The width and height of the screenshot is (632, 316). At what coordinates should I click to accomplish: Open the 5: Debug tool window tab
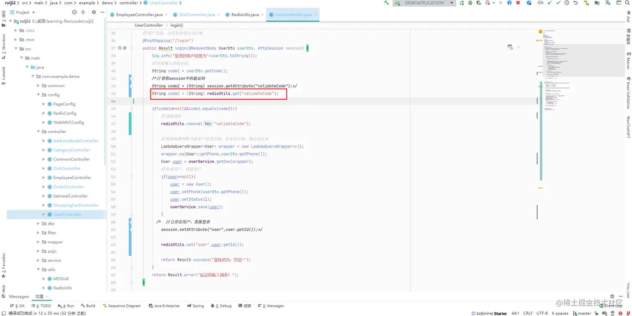point(221,306)
